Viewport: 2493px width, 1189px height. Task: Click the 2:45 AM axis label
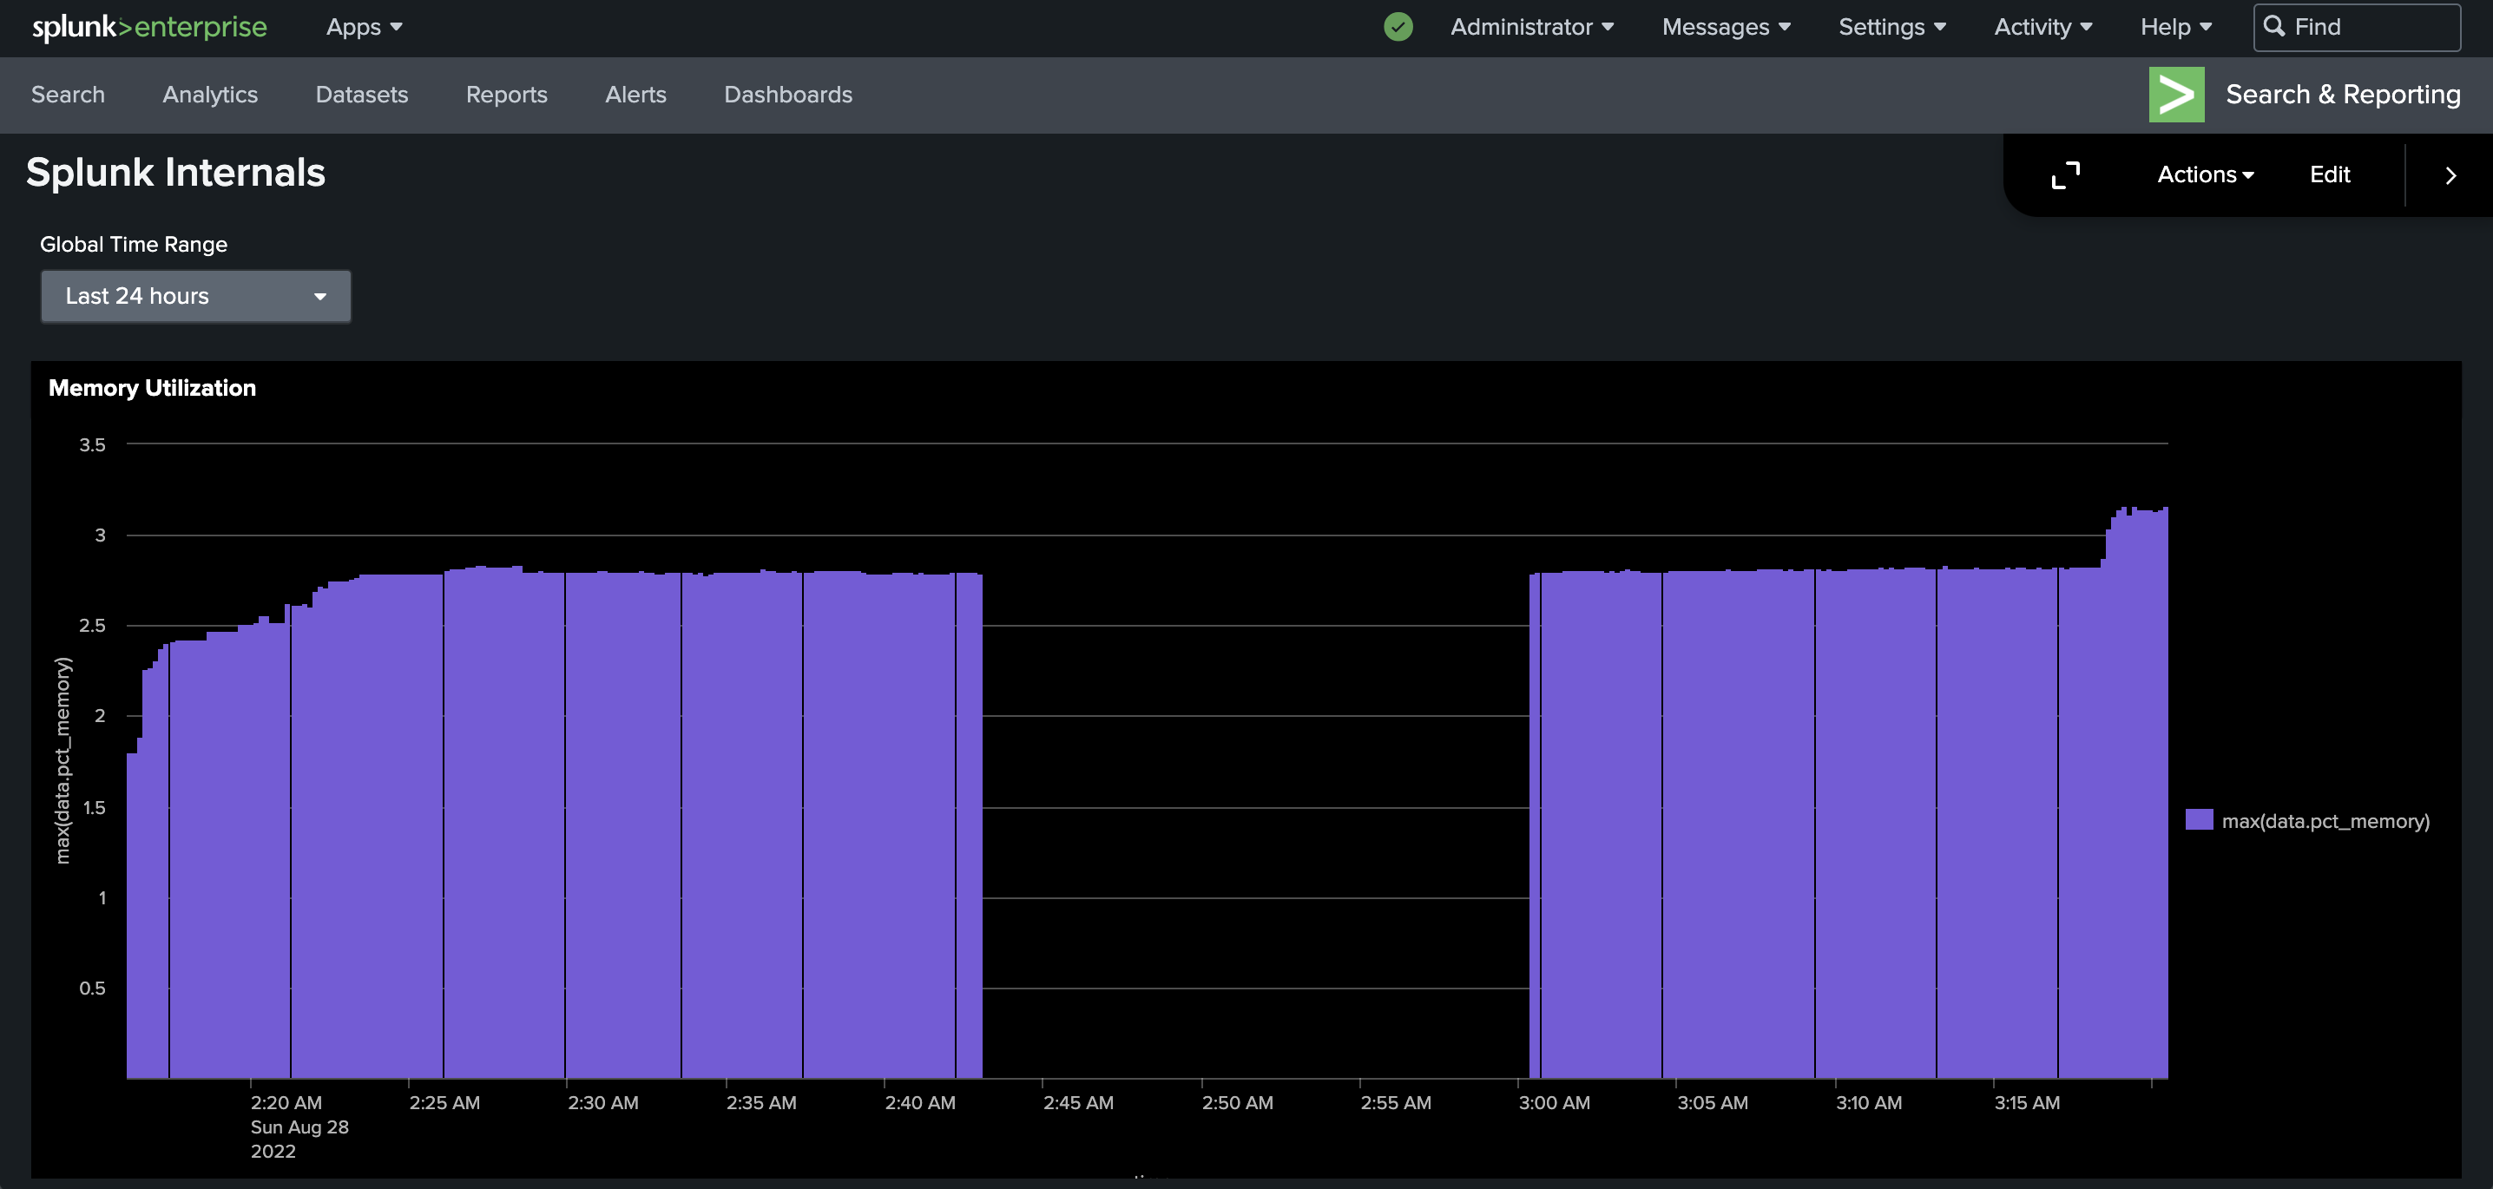click(x=1078, y=1103)
